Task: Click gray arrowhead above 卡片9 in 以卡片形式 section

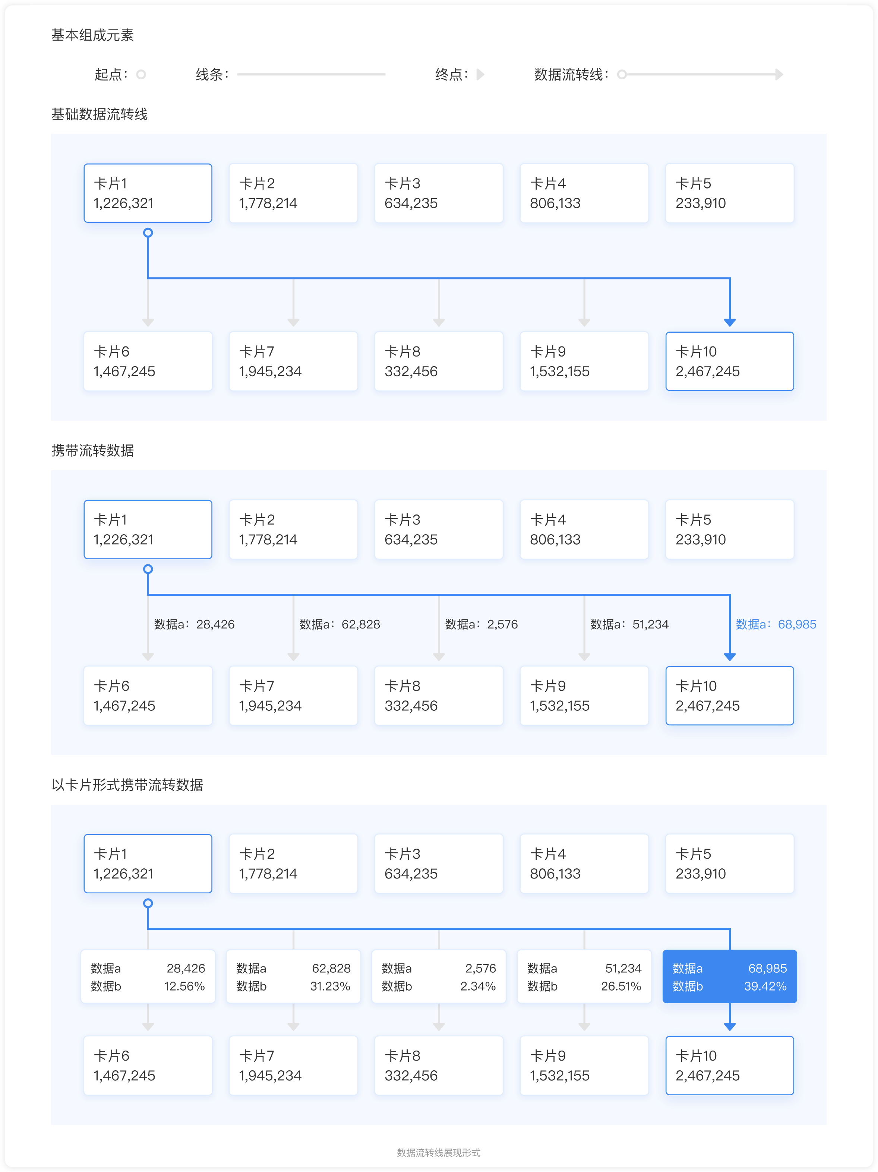Action: click(584, 1027)
